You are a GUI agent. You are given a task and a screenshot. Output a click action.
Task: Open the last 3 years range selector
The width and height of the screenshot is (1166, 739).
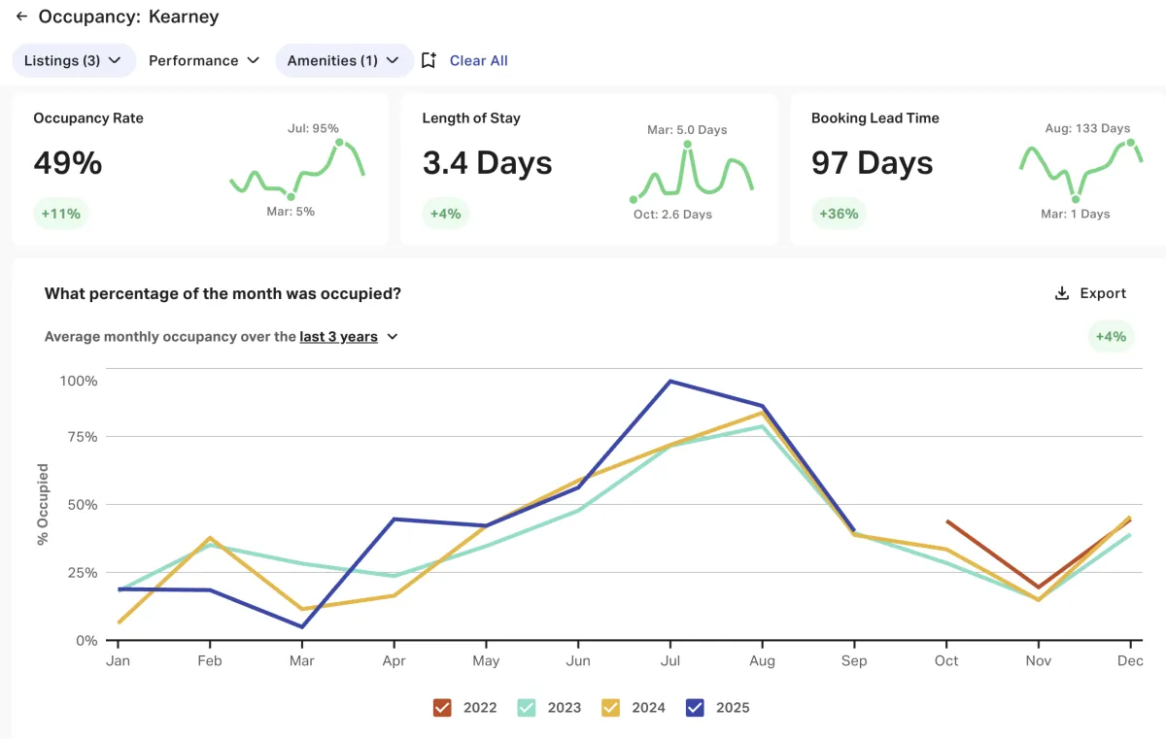point(349,337)
